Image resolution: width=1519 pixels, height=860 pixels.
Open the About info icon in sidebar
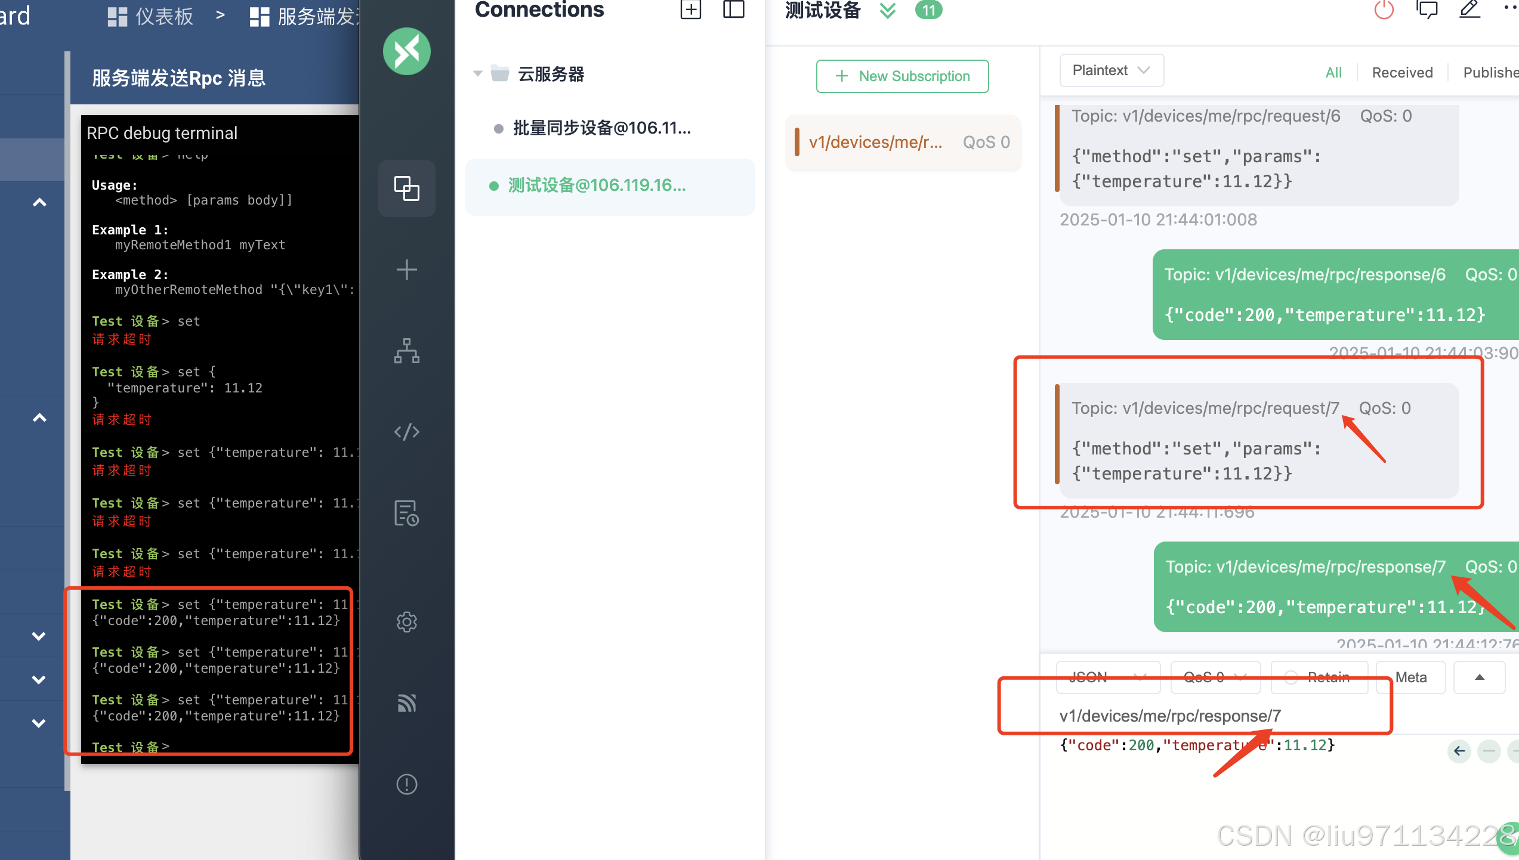407,784
